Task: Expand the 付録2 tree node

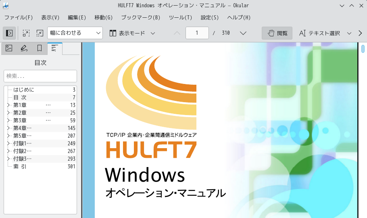Action: (x=8, y=151)
